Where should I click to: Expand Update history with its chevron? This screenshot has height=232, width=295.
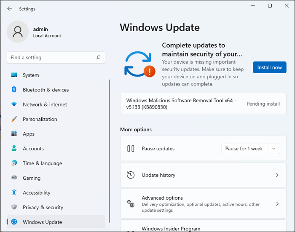click(x=277, y=175)
